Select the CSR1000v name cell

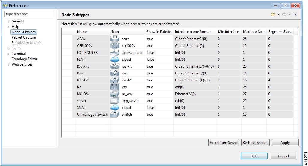tap(92, 45)
